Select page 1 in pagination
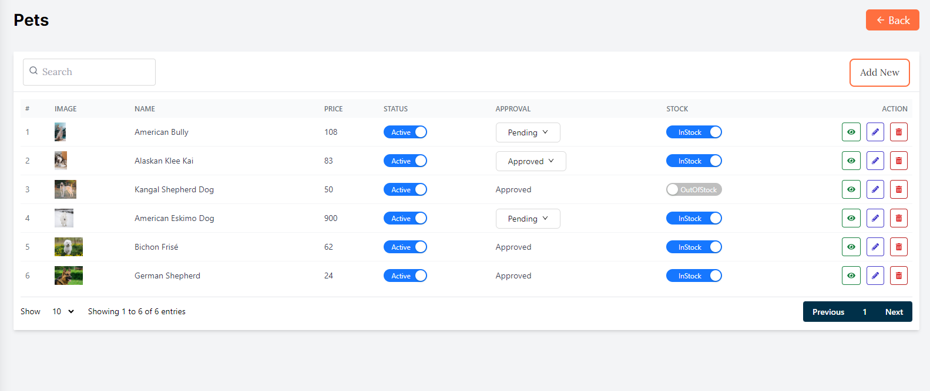Image resolution: width=930 pixels, height=391 pixels. [864, 312]
